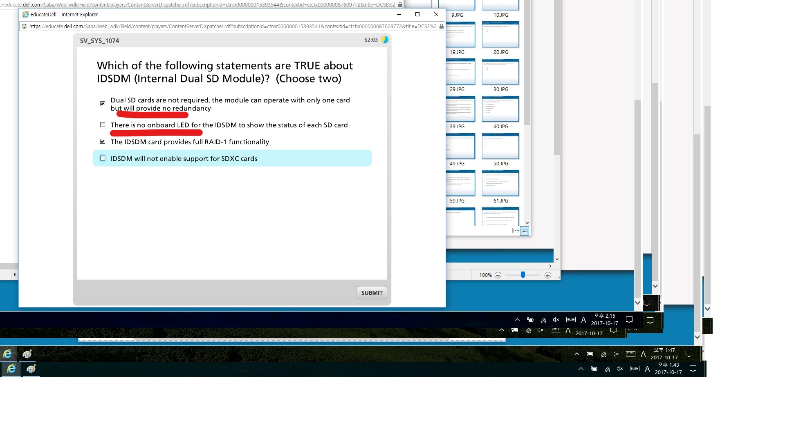Click the zoom out minus icon
Screen dimensions: 785x441
(x=498, y=275)
